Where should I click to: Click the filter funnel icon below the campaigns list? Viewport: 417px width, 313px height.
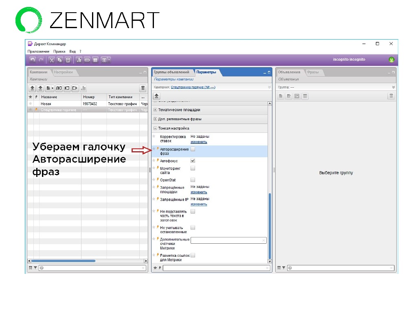pyautogui.click(x=35, y=268)
